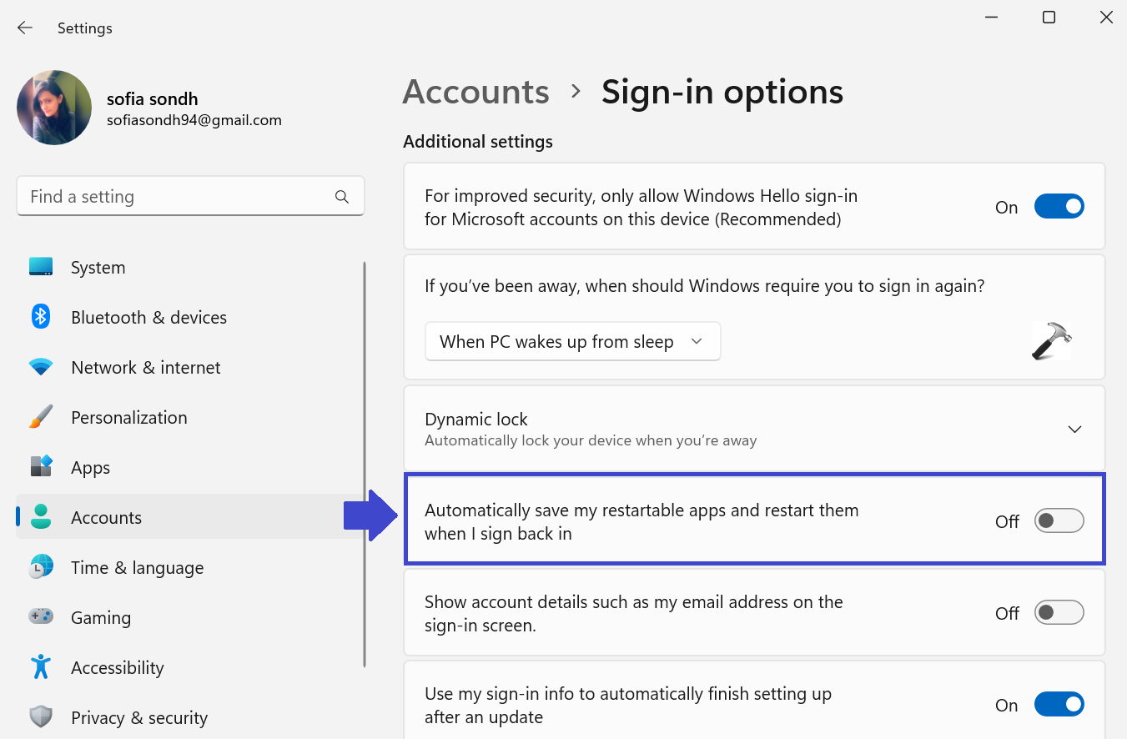The width and height of the screenshot is (1127, 739).
Task: Open Apps via its sidebar icon
Action: pyautogui.click(x=41, y=467)
